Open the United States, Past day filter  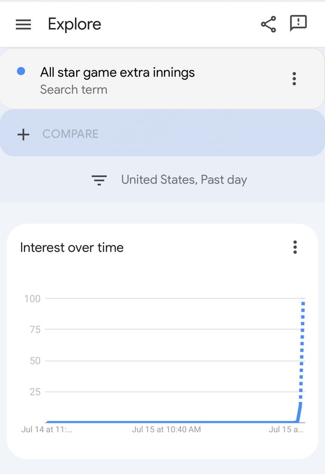coord(184,180)
